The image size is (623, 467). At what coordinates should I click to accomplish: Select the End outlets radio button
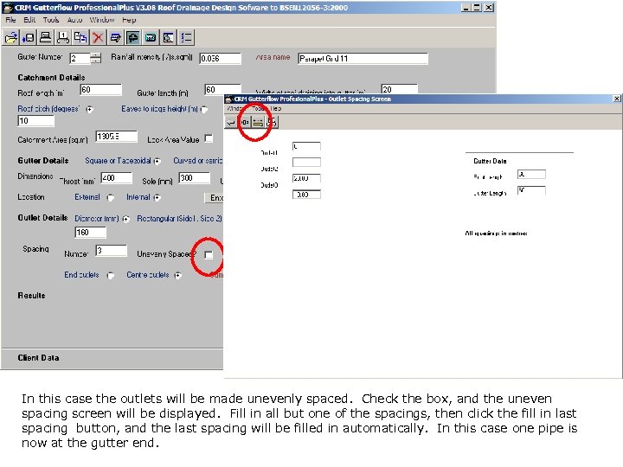111,275
